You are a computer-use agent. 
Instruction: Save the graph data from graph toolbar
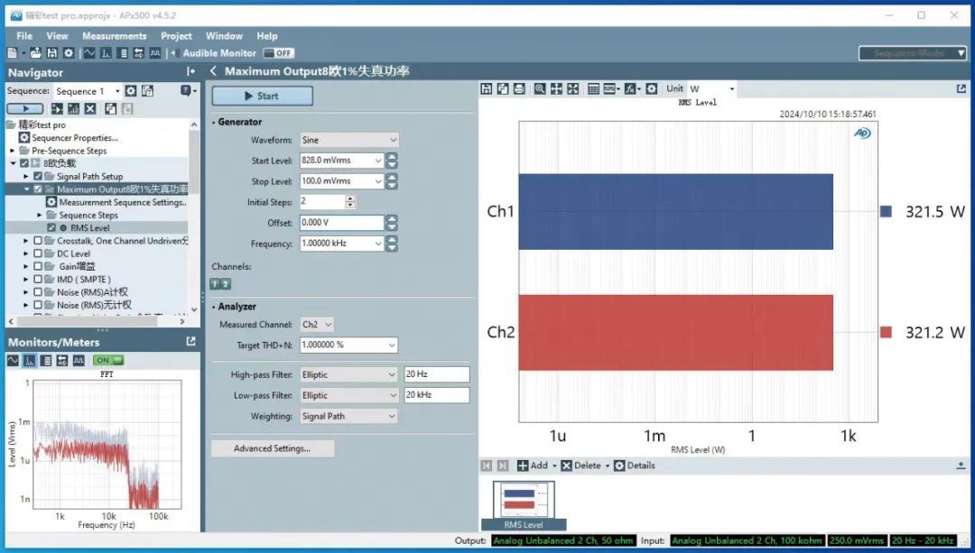coord(487,88)
